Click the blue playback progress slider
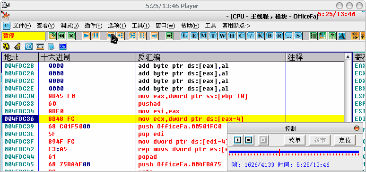The image size is (366, 172). [294, 152]
